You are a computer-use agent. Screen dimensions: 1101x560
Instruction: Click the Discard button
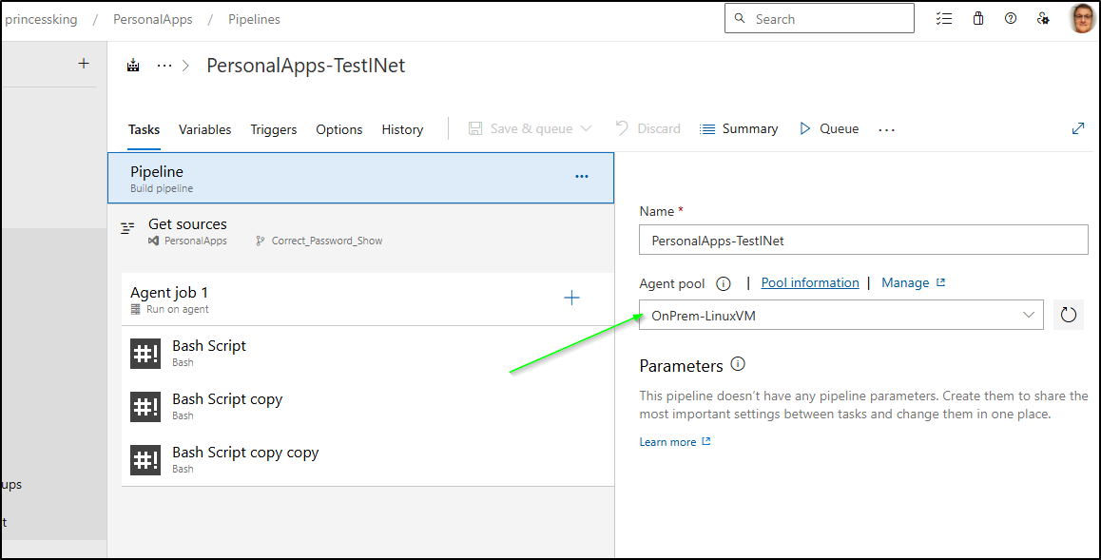point(647,129)
